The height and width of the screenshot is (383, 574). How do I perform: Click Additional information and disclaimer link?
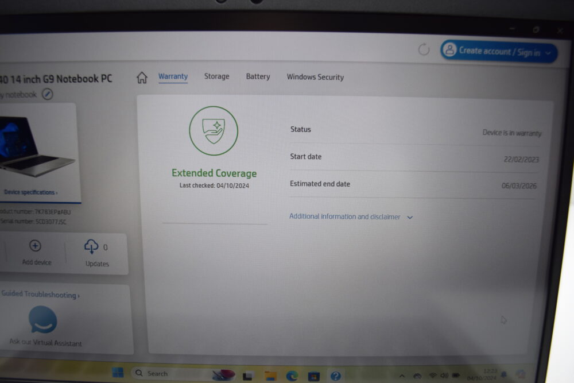[344, 216]
